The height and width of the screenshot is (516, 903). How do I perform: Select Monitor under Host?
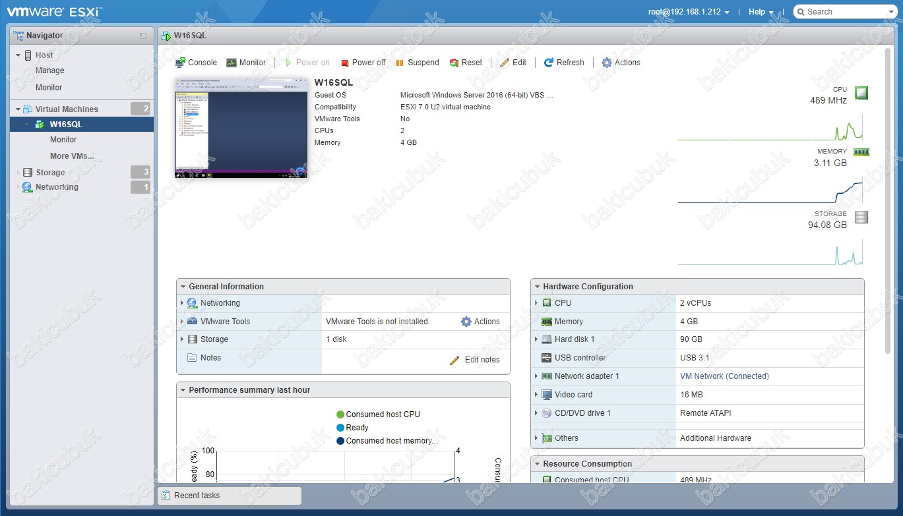coord(49,88)
